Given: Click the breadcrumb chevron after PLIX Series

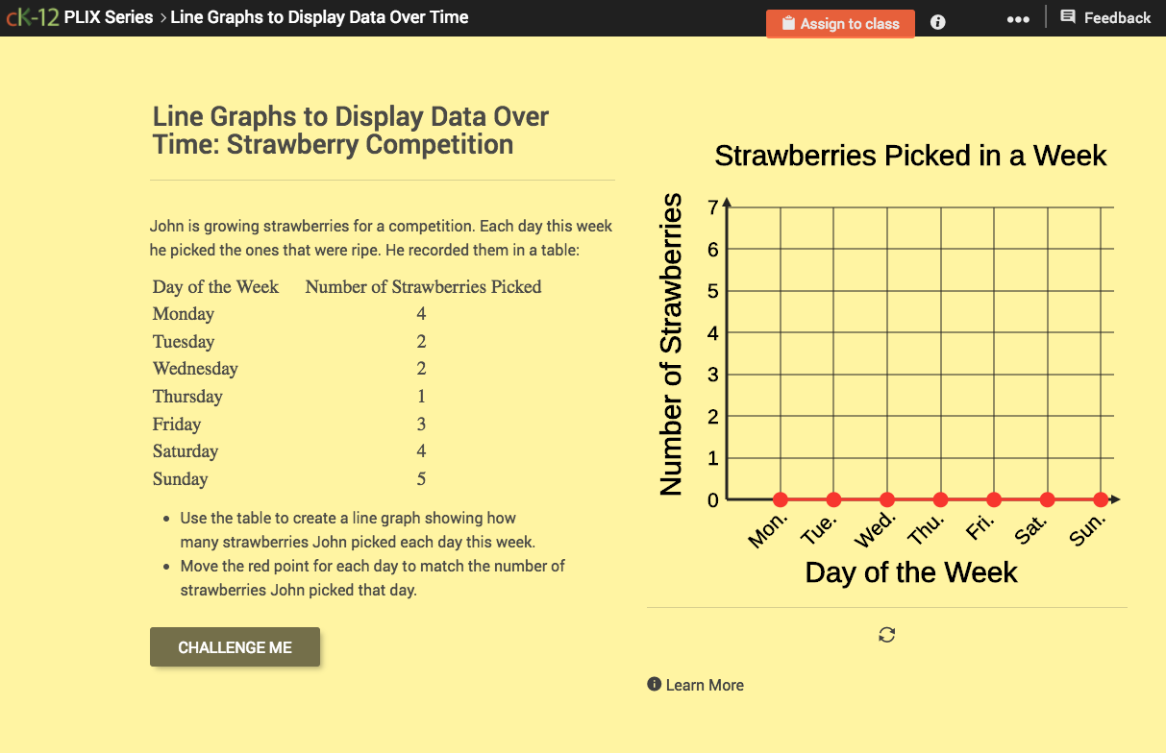Looking at the screenshot, I should tap(161, 16).
